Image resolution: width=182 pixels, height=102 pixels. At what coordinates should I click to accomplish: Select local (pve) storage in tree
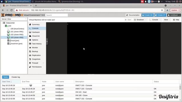pos(15,41)
